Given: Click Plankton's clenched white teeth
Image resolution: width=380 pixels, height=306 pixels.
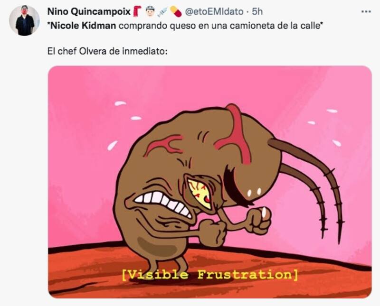Looking at the screenshot, I should 162,203.
